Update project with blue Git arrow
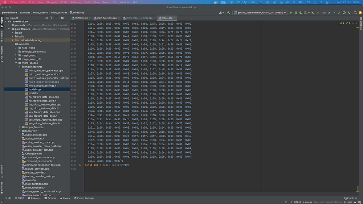 point(330,13)
